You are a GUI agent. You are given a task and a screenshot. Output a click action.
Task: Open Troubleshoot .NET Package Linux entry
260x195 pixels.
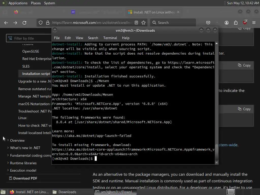pyautogui.click(x=35, y=115)
